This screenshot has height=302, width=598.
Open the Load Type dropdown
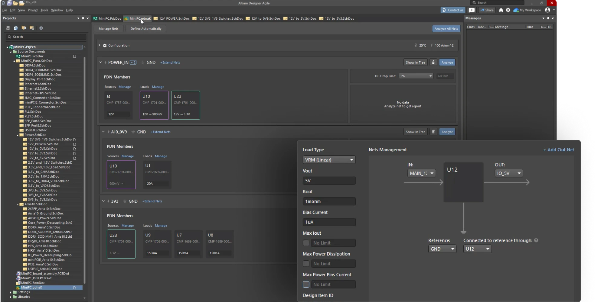(329, 160)
